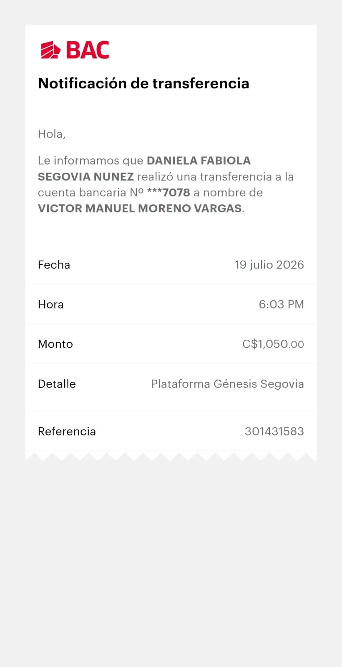Viewport: 342px width, 667px height.
Task: Click the Referencia row label
Action: coord(67,431)
